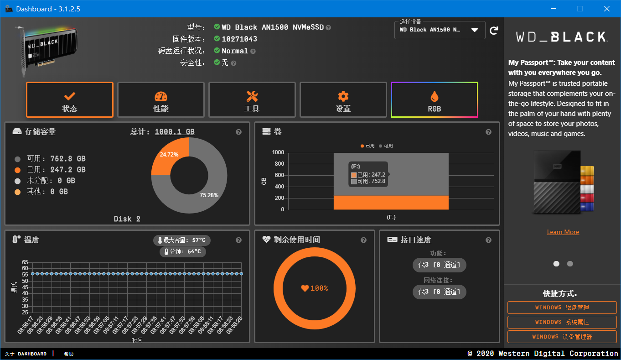Click help icon beside 安全性 value
Image resolution: width=621 pixels, height=360 pixels.
pos(233,63)
